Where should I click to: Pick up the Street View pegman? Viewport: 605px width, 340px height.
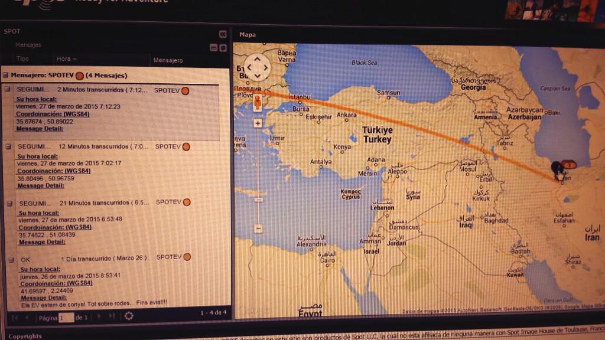[258, 103]
